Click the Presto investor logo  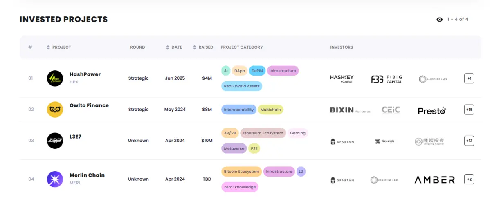tap(432, 110)
